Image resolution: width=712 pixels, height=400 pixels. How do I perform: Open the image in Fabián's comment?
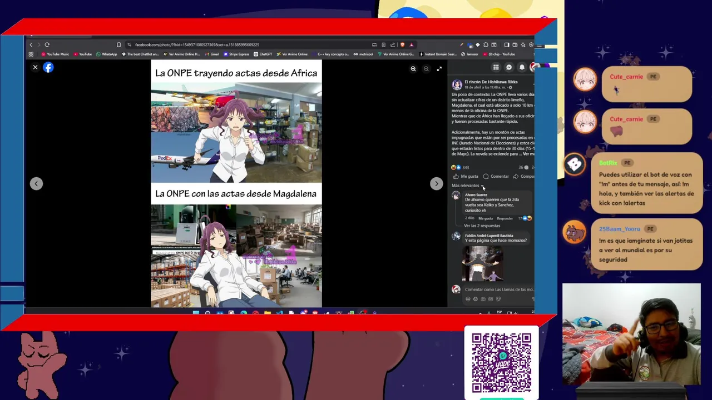click(482, 263)
